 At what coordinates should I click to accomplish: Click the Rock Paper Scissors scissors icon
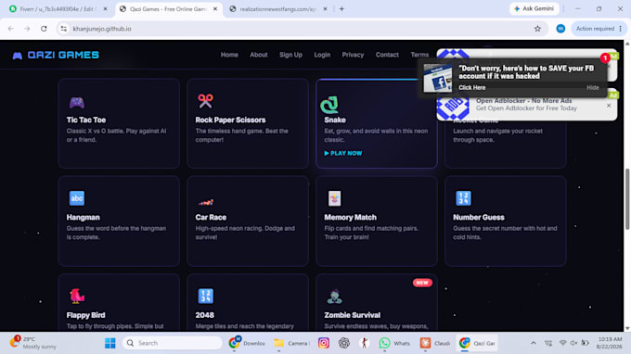click(205, 101)
